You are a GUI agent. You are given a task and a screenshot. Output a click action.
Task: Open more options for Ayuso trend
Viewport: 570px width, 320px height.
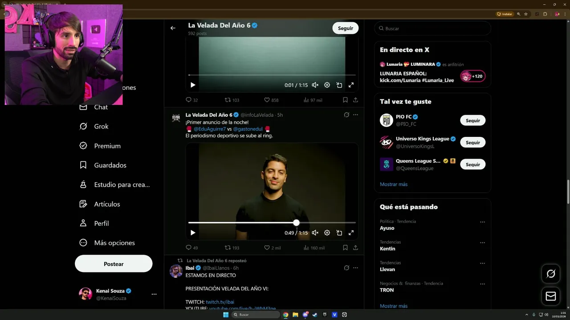click(482, 222)
